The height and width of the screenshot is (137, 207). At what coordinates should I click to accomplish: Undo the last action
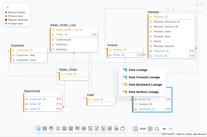(x=165, y=129)
